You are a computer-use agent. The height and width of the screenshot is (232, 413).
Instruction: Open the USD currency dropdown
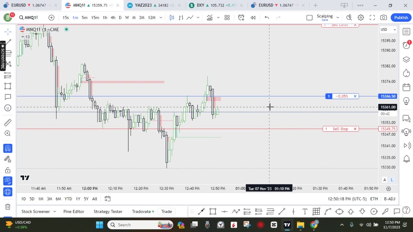(x=388, y=30)
